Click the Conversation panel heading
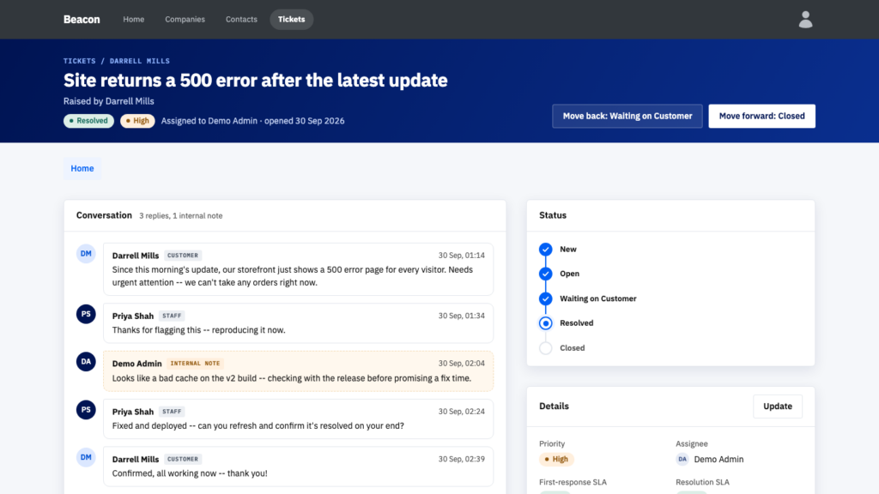The height and width of the screenshot is (494, 879). coord(104,215)
